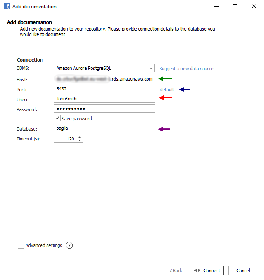Decrease the Timeout value with down arrow
The width and height of the screenshot is (264, 280).
pyautogui.click(x=80, y=141)
